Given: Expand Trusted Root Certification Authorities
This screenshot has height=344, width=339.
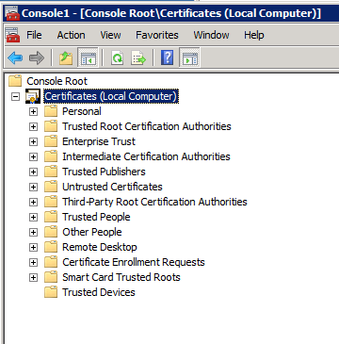Looking at the screenshot, I should pyautogui.click(x=33, y=126).
